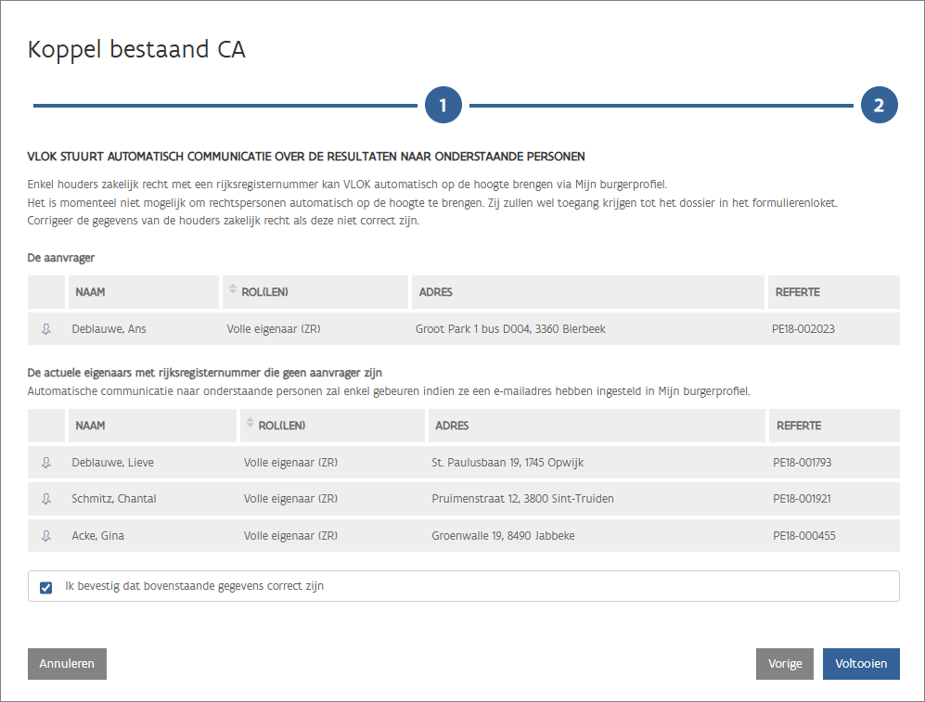Click the person icon beside Schmitz, Chantal
This screenshot has width=925, height=702.
[x=46, y=499]
